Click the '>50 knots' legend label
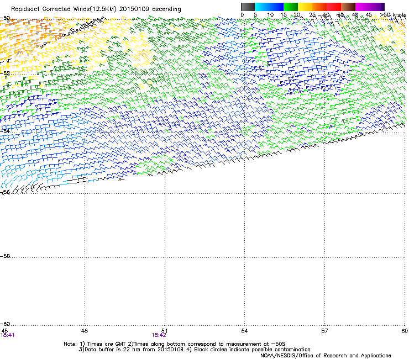The image size is (409, 359). click(x=393, y=15)
